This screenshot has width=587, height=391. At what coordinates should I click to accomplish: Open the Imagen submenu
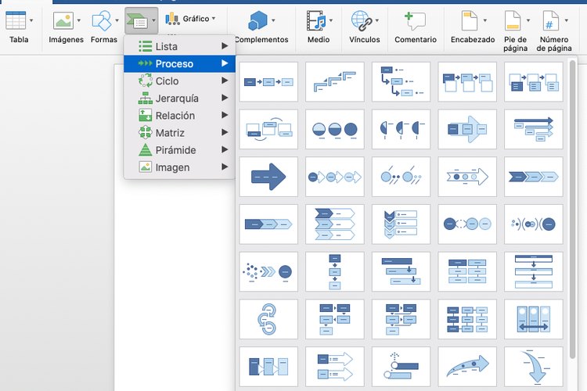pyautogui.click(x=180, y=167)
